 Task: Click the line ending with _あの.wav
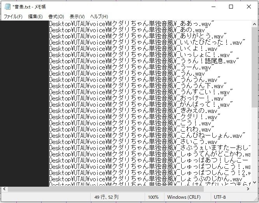[x=128, y=30]
